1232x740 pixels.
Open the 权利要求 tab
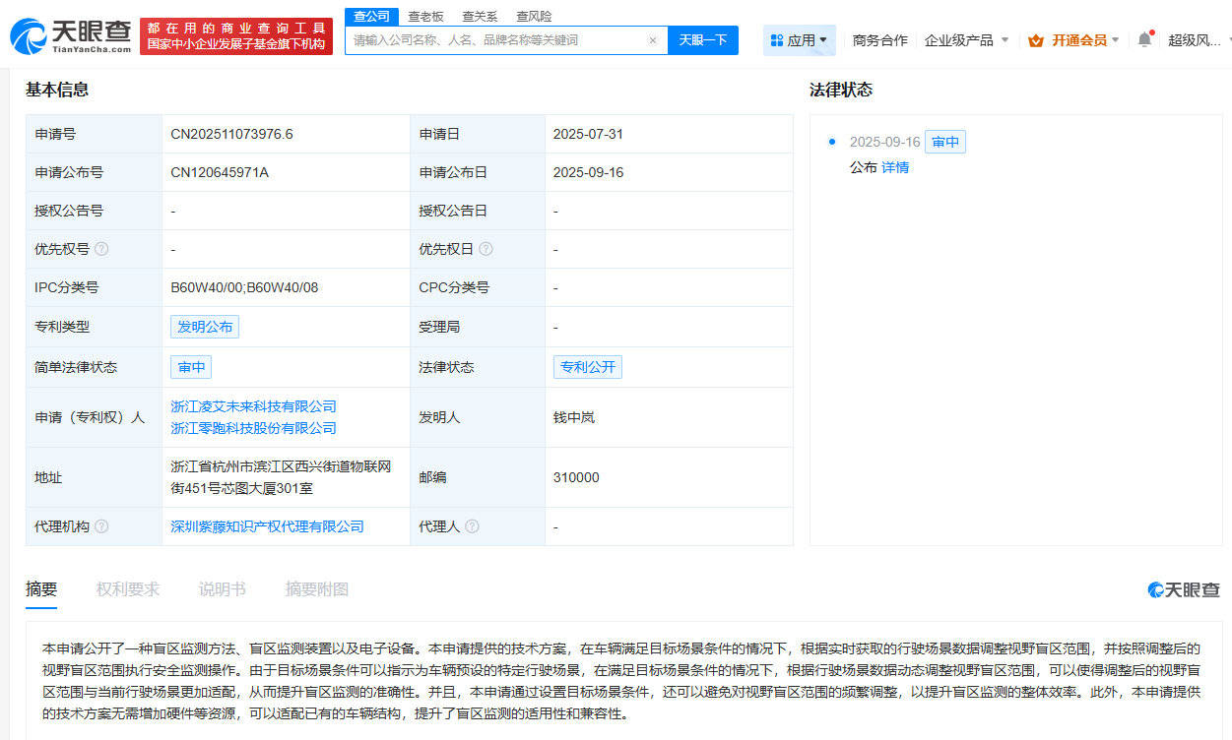(128, 589)
